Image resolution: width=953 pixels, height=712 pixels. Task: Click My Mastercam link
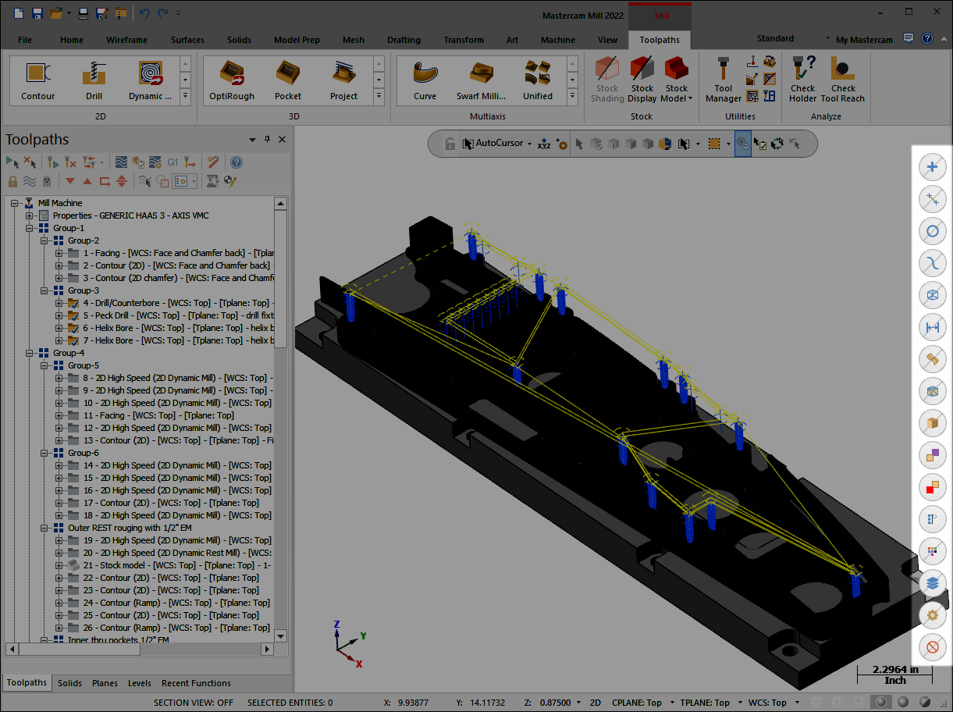tap(864, 40)
